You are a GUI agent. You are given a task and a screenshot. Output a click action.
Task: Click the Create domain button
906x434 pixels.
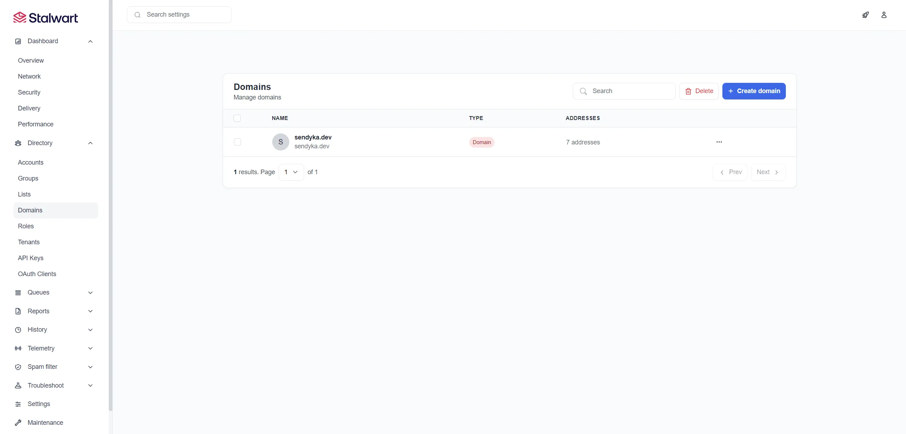pyautogui.click(x=754, y=91)
